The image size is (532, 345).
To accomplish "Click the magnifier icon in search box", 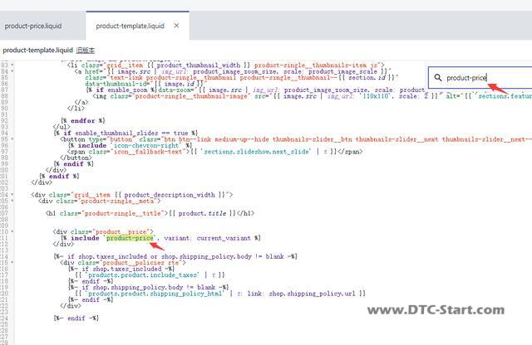I will 438,77.
